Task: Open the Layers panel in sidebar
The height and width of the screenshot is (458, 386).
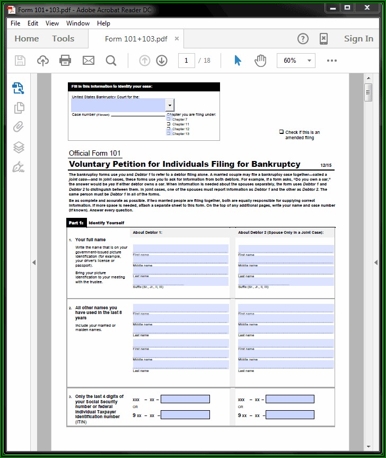Action: pos(19,147)
